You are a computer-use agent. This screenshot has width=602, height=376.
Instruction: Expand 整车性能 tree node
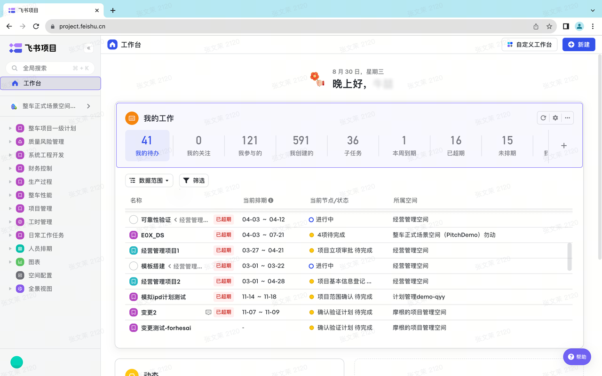pyautogui.click(x=10, y=195)
